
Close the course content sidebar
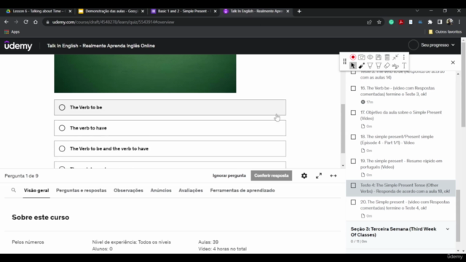tap(453, 63)
